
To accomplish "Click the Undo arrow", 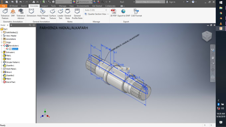I will click(x=21, y=2).
